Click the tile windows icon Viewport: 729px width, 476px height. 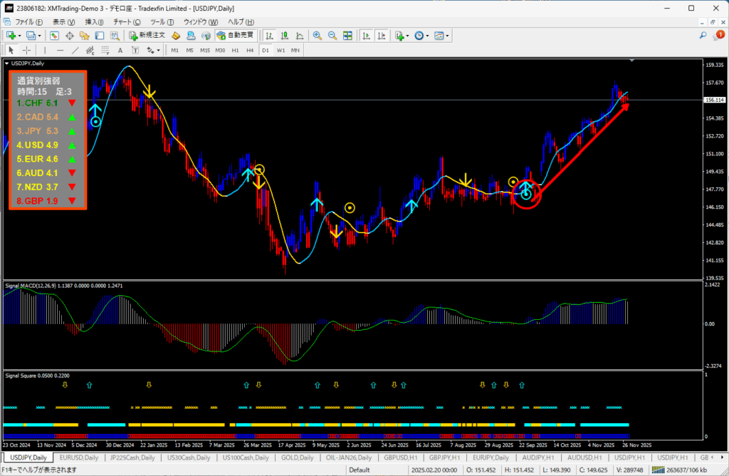tap(348, 35)
